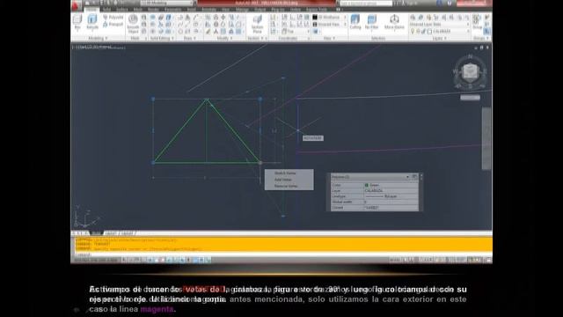
Task: Click the Green color swatch in Quick Properties
Action: pyautogui.click(x=367, y=185)
